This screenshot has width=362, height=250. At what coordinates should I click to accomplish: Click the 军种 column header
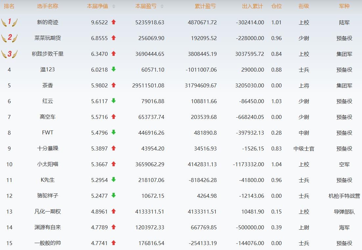point(344,6)
